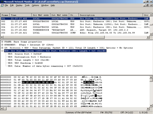Click hex offset 00000020 row
This screenshot has height=114, width=153.
(x=51, y=82)
